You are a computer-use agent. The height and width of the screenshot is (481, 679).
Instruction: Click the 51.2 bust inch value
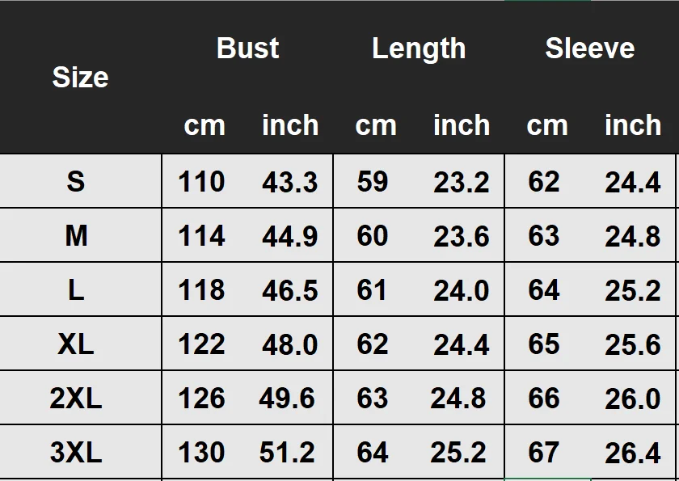click(287, 453)
